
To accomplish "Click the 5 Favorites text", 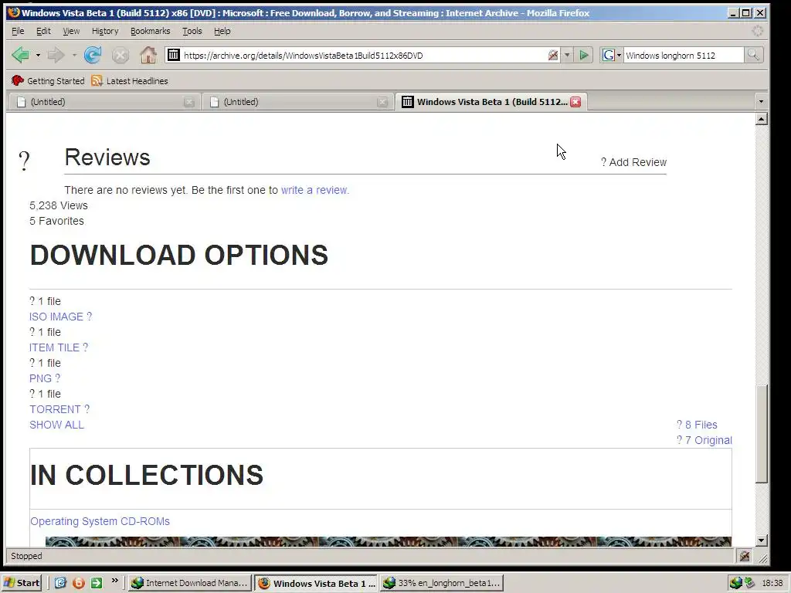I will pyautogui.click(x=56, y=221).
